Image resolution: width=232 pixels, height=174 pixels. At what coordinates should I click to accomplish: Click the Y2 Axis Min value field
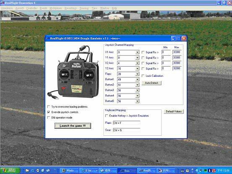tap(166, 68)
